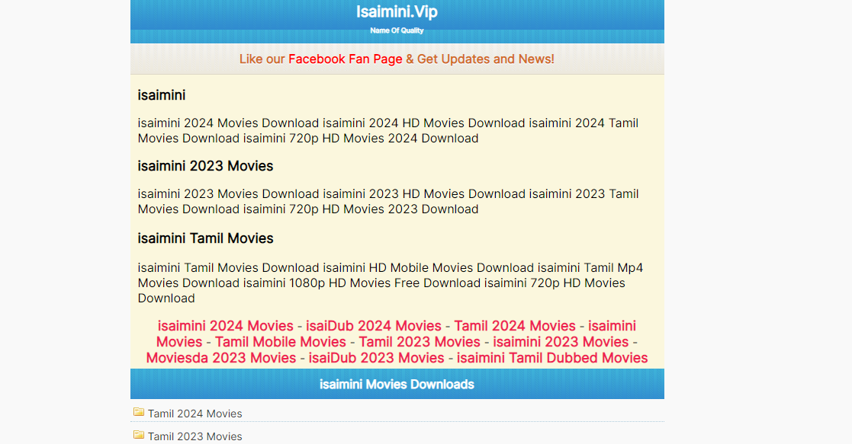Image resolution: width=852 pixels, height=444 pixels.
Task: Click the Isaimini.Vip site title
Action: 397,11
